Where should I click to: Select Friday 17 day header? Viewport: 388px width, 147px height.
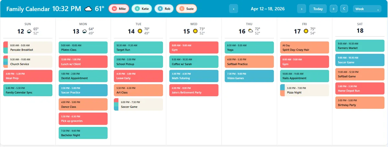coord(305,29)
